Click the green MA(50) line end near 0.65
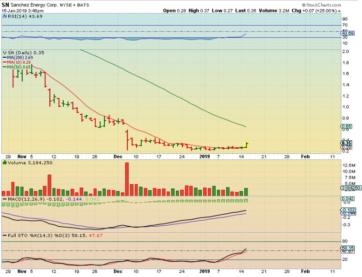This screenshot has height=277, width=362. (246, 126)
